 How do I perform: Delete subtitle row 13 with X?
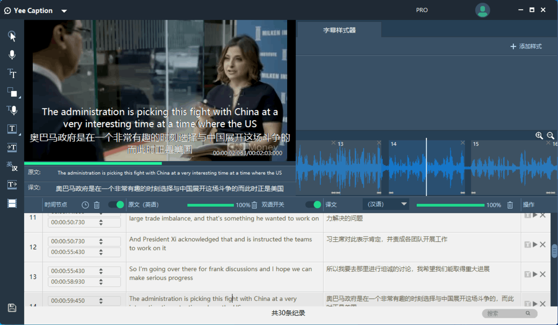(x=543, y=274)
